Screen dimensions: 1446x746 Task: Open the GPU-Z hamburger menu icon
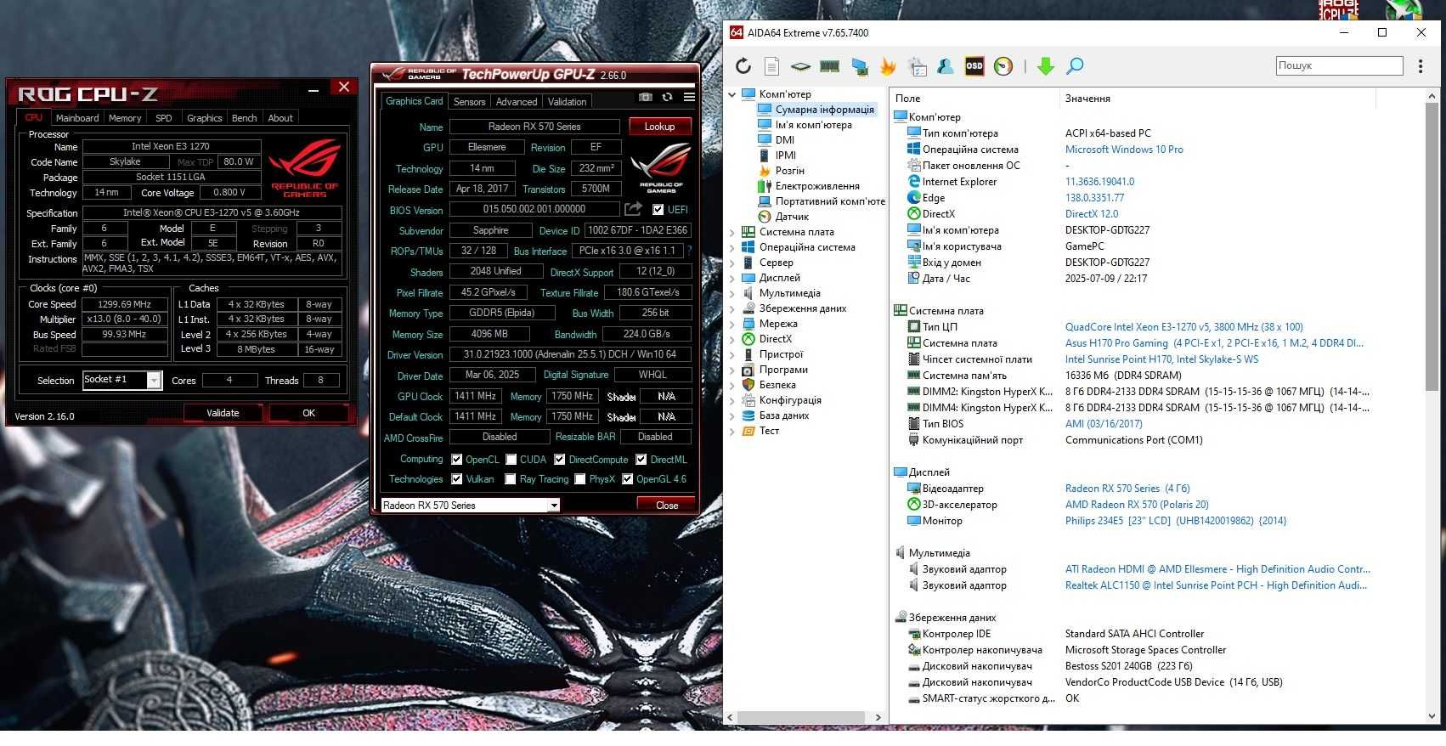pos(689,97)
